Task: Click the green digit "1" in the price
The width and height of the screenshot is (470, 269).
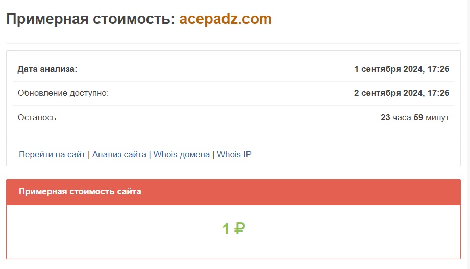Action: click(x=226, y=229)
